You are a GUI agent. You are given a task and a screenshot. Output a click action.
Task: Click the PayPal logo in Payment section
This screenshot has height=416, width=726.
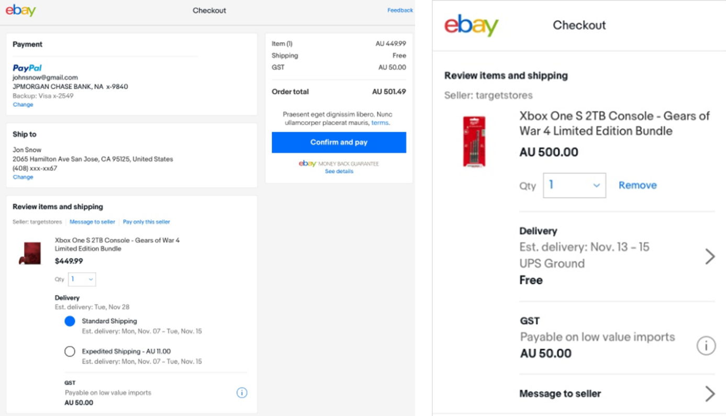27,68
